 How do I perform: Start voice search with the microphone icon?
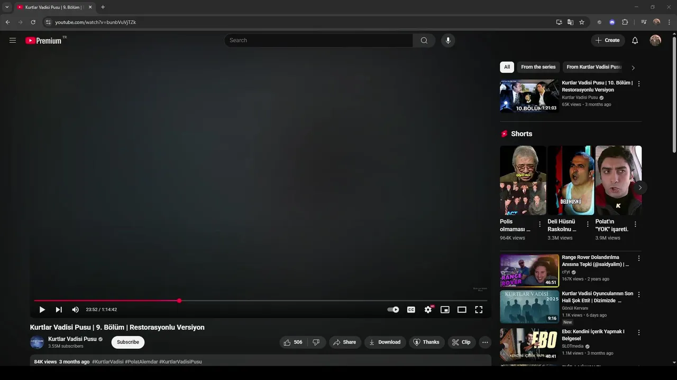(x=448, y=41)
